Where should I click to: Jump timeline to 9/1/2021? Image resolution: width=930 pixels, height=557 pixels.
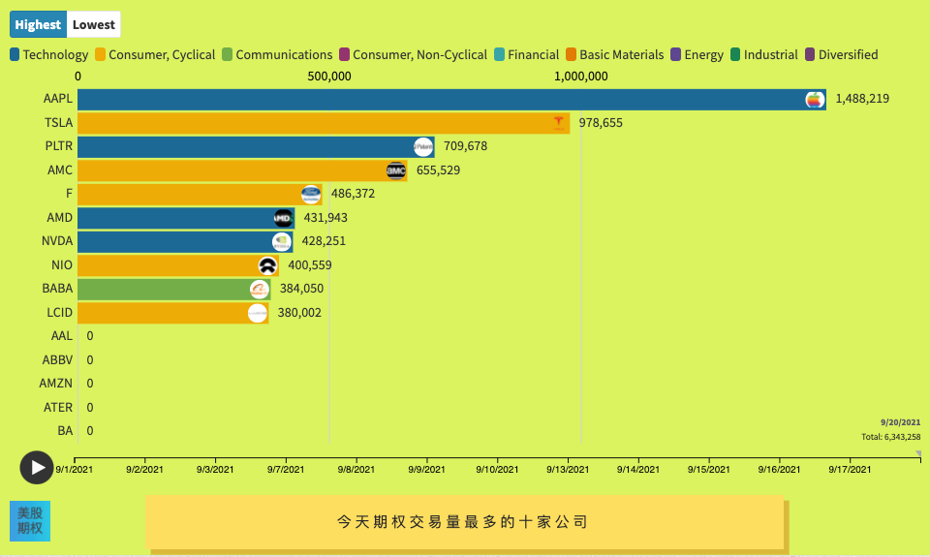[x=75, y=469]
